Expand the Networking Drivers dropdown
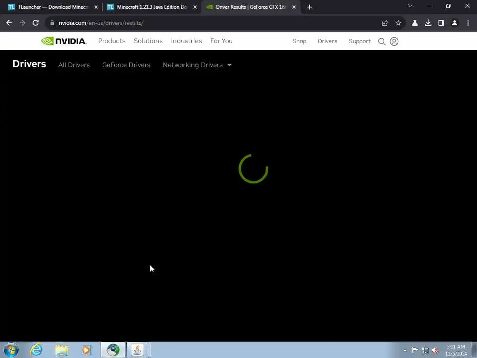 tap(197, 65)
